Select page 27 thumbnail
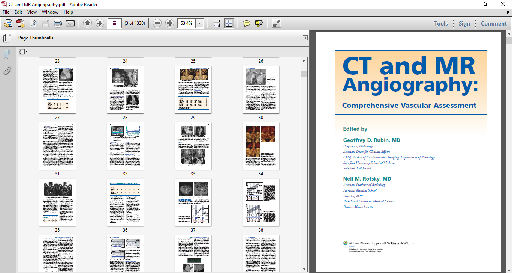This screenshot has width=512, height=273. pyautogui.click(x=57, y=90)
